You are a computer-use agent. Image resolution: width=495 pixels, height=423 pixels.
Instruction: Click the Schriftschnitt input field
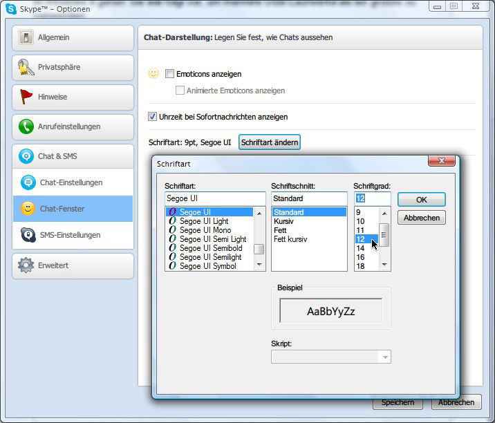pos(309,198)
